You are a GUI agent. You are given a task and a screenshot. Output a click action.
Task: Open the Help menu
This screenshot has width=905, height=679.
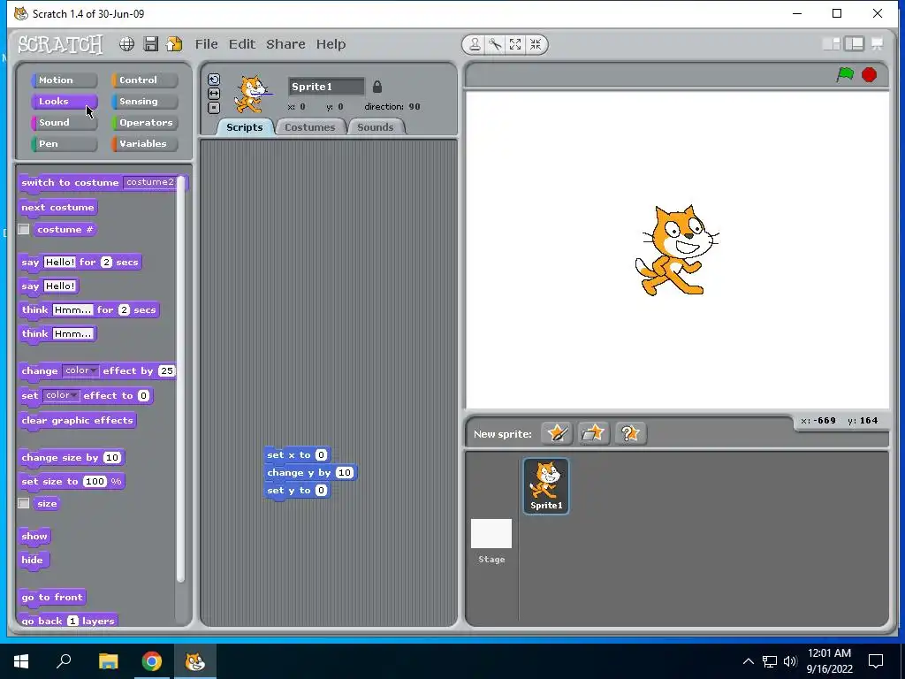click(x=331, y=44)
